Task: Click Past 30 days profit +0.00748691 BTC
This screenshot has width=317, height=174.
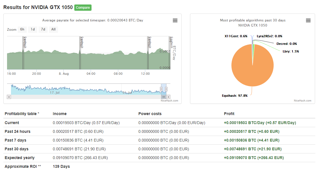Action: click(x=253, y=149)
